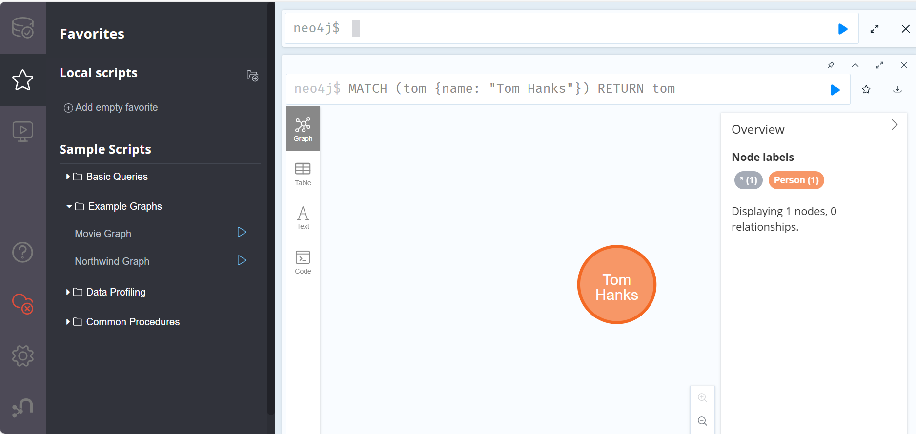Download the result with export icon

pyautogui.click(x=897, y=90)
